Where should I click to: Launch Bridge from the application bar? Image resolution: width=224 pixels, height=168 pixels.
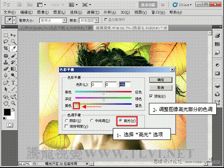pyautogui.click(x=19, y=5)
